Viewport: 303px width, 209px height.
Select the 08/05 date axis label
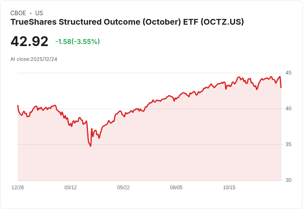click(x=176, y=187)
